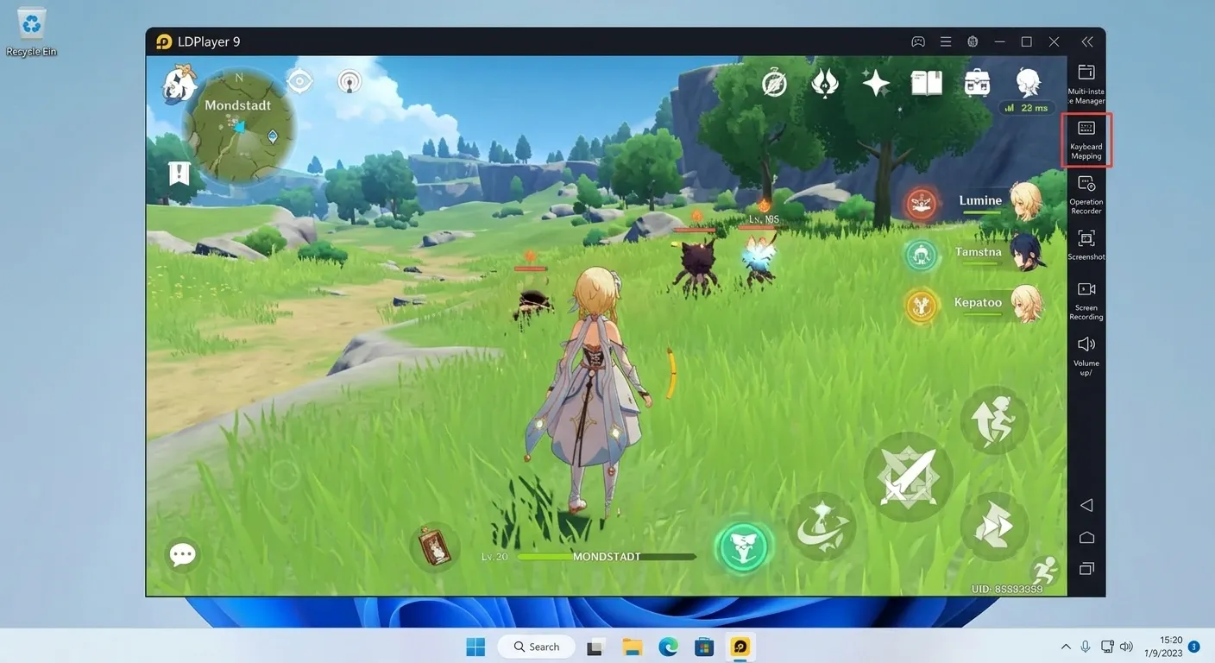
Task: Click Kepatoo's yellow elemental burst icon
Action: (x=922, y=306)
